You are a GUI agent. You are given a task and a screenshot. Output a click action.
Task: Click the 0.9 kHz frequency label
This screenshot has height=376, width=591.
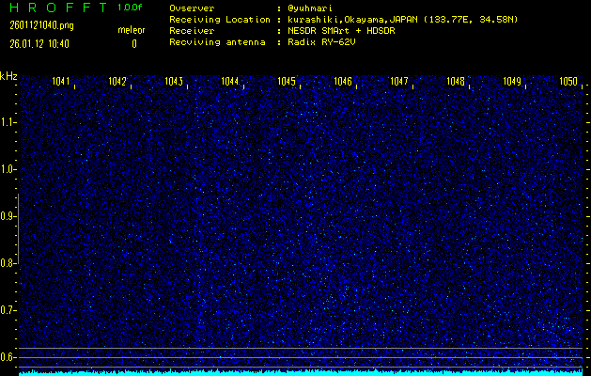point(8,216)
